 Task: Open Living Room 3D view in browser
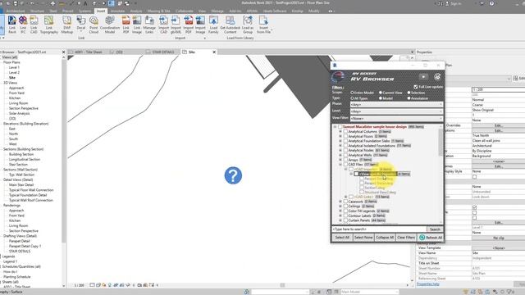18,103
